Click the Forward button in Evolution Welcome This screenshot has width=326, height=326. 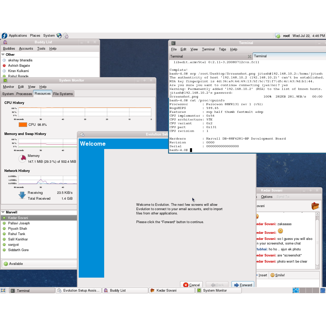click(x=242, y=285)
